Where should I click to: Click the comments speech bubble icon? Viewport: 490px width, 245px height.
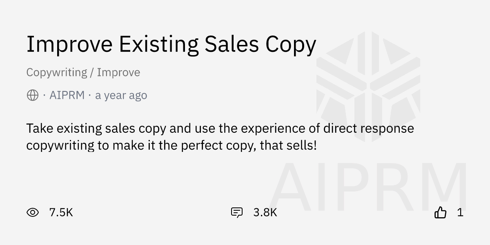[237, 212]
